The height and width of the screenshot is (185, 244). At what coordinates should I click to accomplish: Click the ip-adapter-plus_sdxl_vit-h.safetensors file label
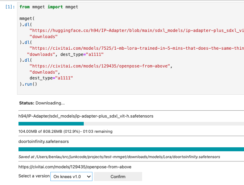coord(86,116)
